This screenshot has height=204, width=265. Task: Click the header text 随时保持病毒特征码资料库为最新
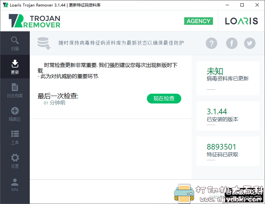tap(121, 43)
